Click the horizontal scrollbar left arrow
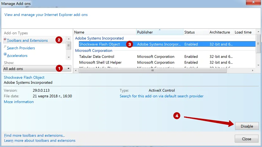The height and width of the screenshot is (147, 262). [x=76, y=70]
